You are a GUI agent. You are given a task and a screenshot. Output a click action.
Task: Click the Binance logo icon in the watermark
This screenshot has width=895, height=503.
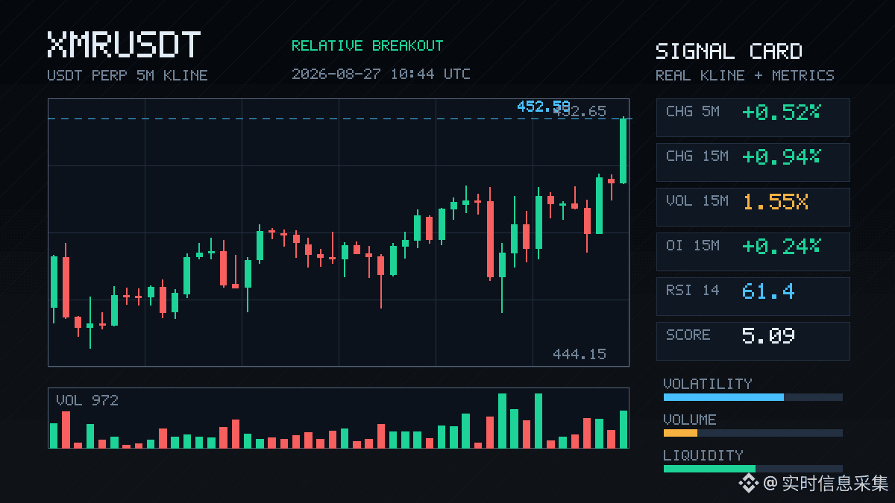(x=748, y=484)
